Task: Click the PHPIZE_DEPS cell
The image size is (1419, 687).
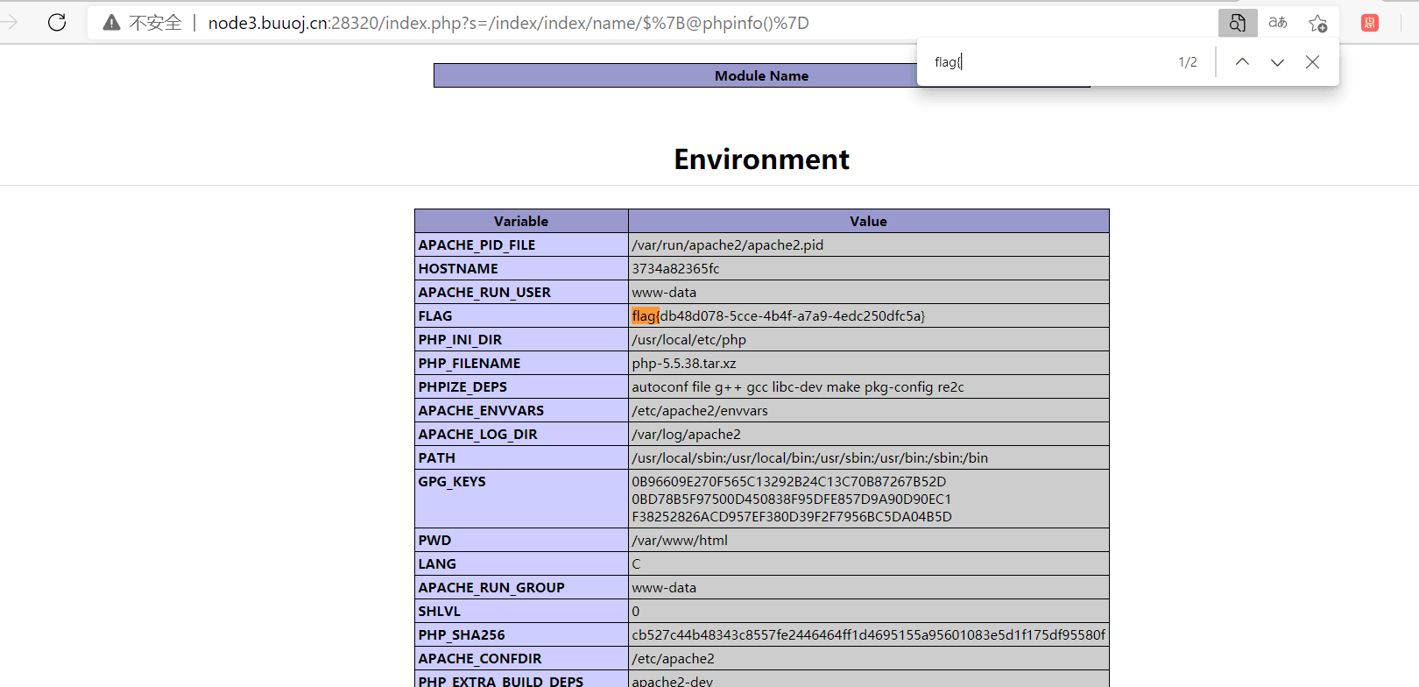Action: pos(521,386)
